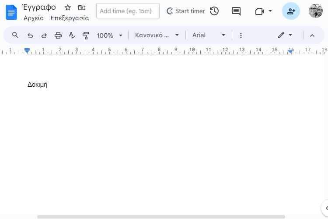Screen dimensions: 328x219
Task: Collapse the toolbar with up chevron
Action: pos(312,35)
